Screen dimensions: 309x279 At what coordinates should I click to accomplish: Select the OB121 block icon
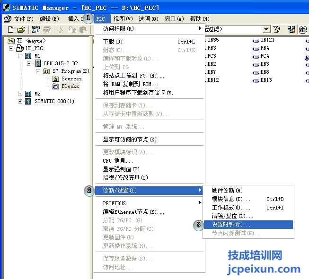(256, 41)
